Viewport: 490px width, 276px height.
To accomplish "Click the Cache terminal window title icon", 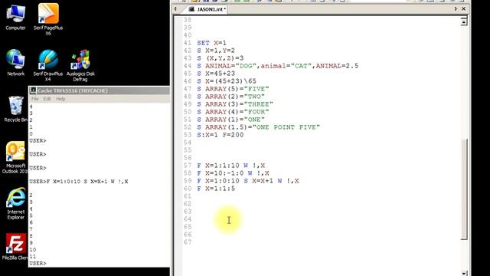I will [x=33, y=90].
